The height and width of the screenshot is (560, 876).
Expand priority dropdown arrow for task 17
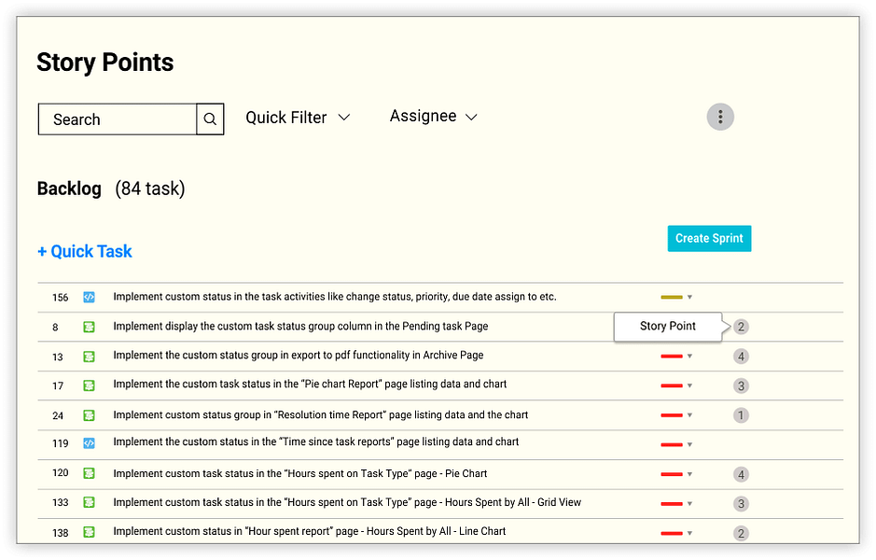click(x=690, y=385)
